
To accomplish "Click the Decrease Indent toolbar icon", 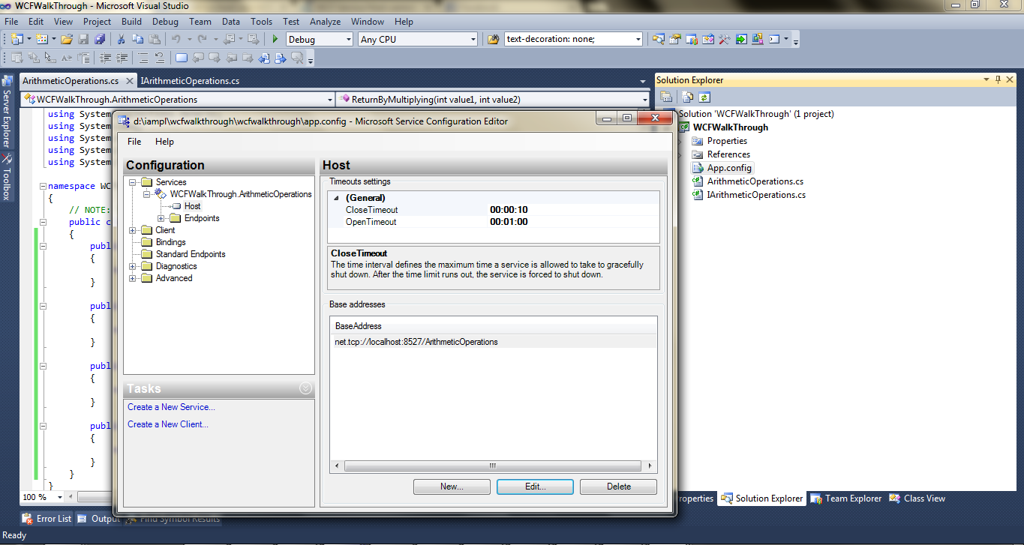I will pos(106,58).
